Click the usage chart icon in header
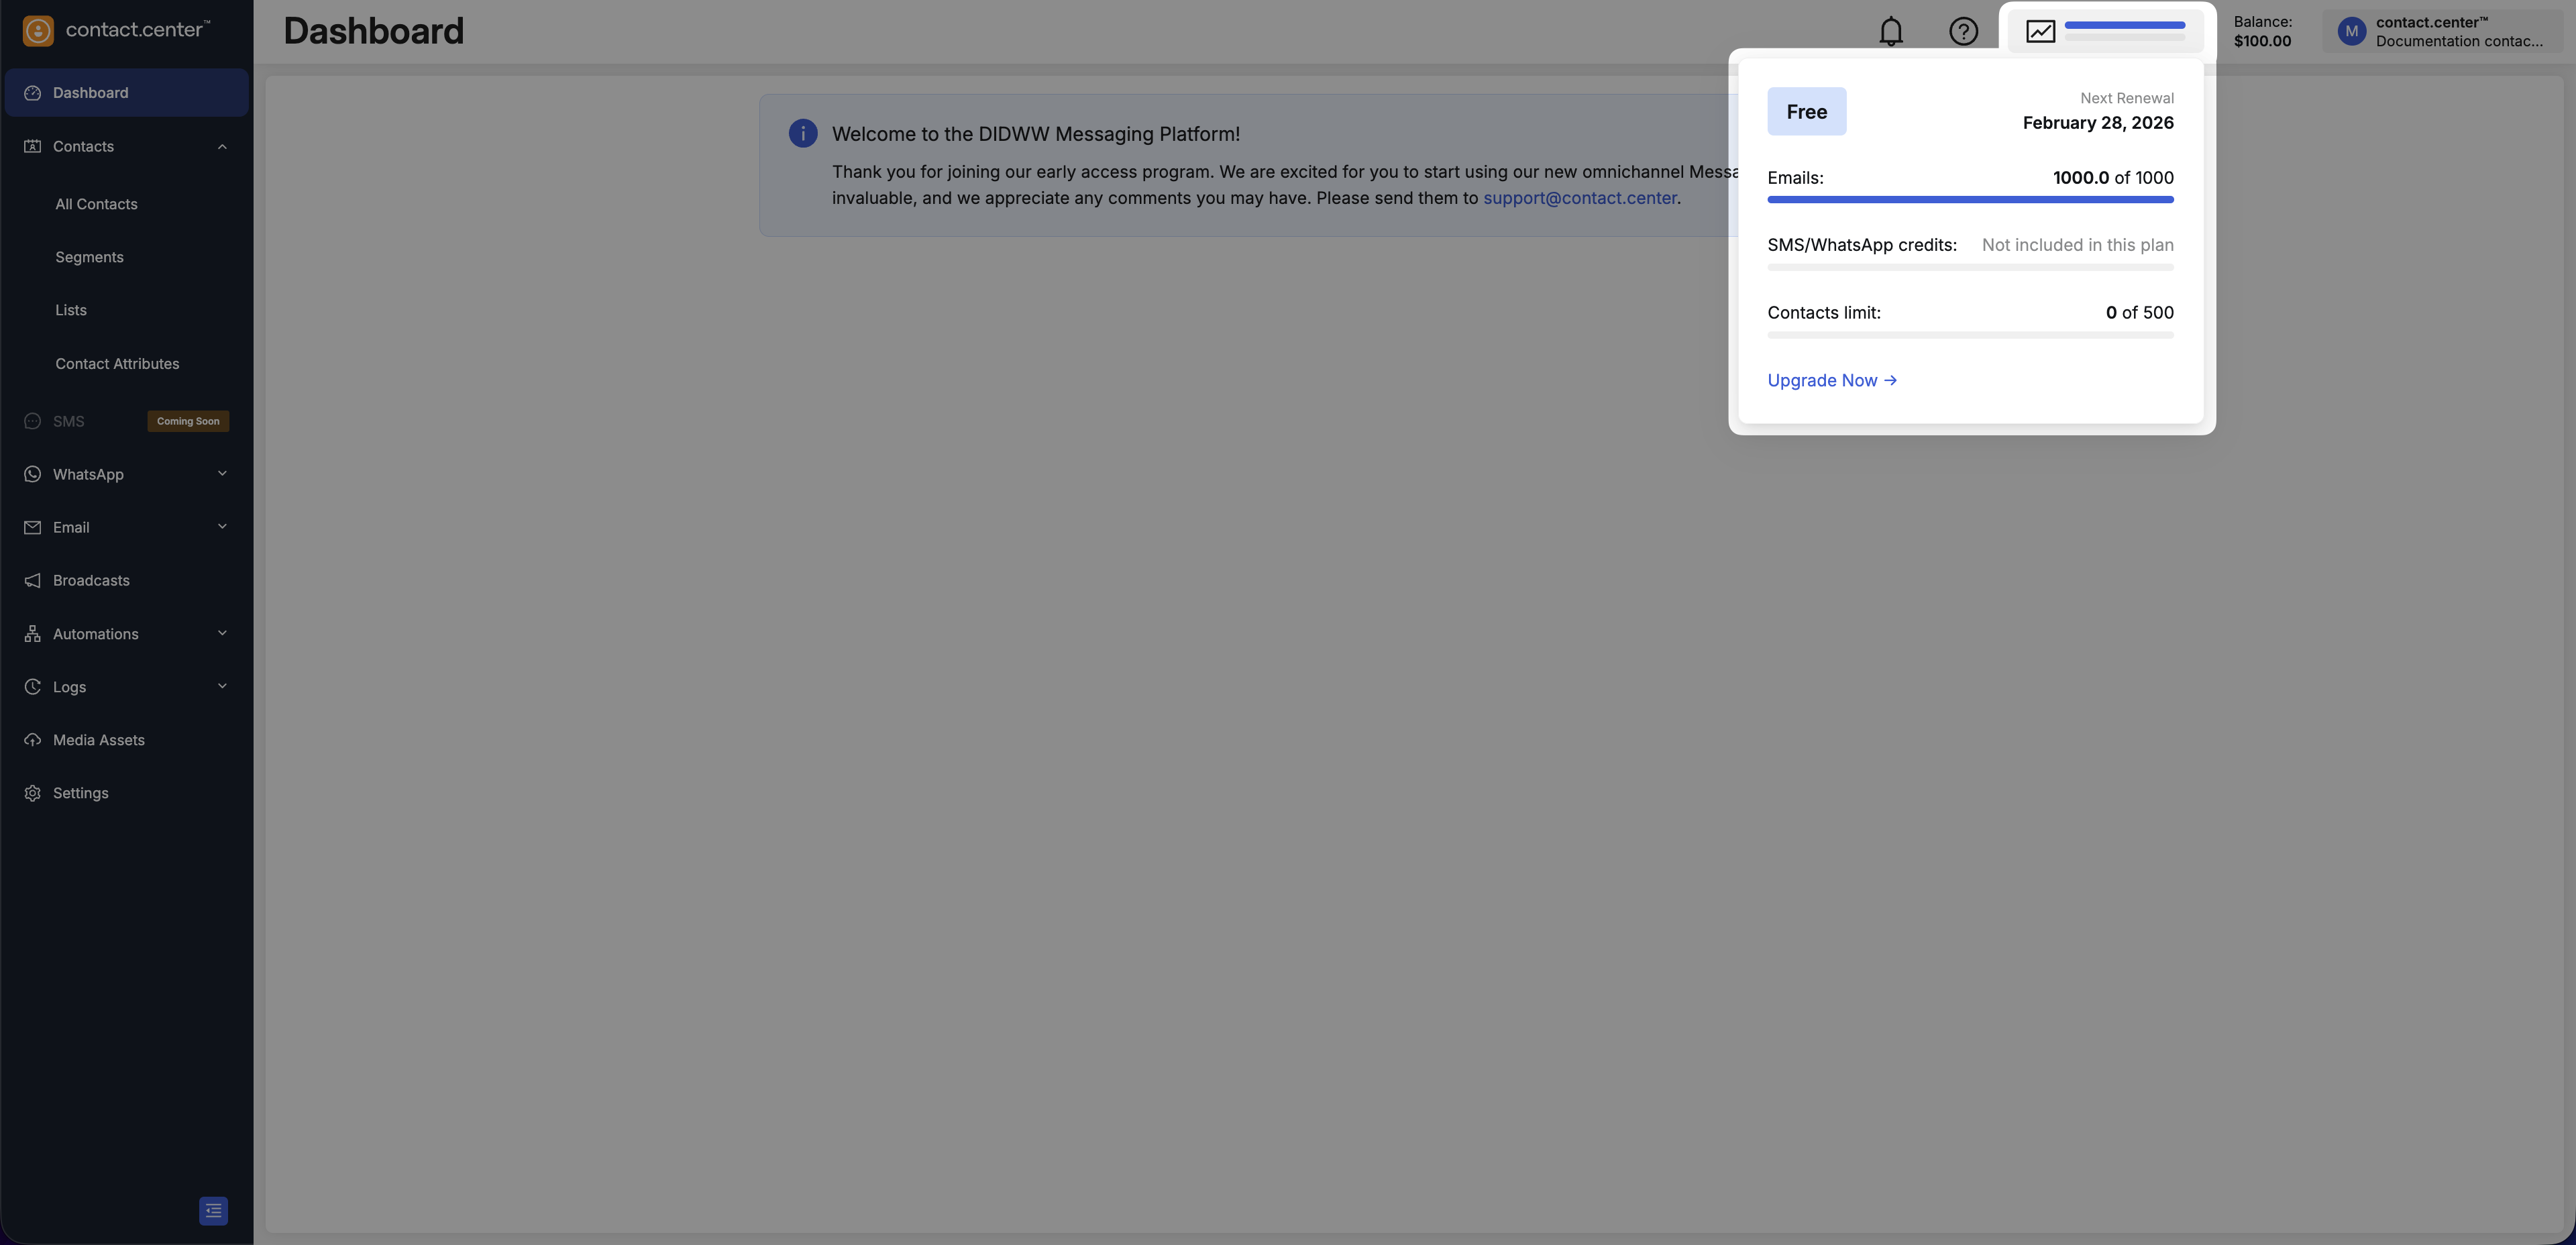 pos(2040,31)
